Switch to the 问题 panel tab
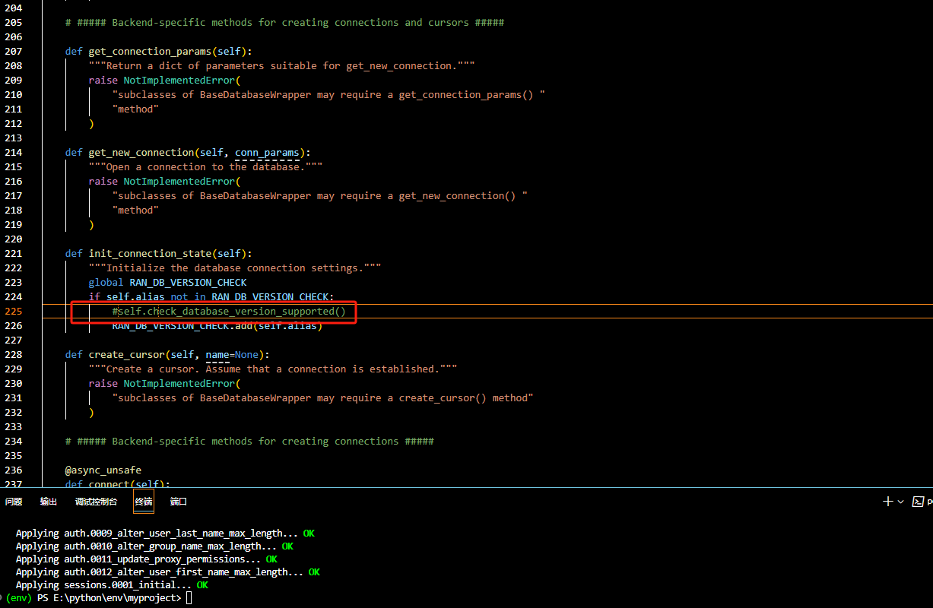The width and height of the screenshot is (933, 608). [14, 502]
